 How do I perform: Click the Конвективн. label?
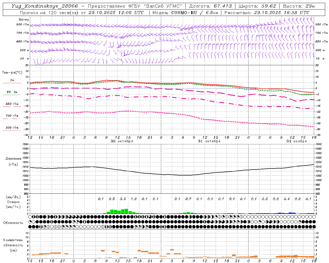point(13,240)
